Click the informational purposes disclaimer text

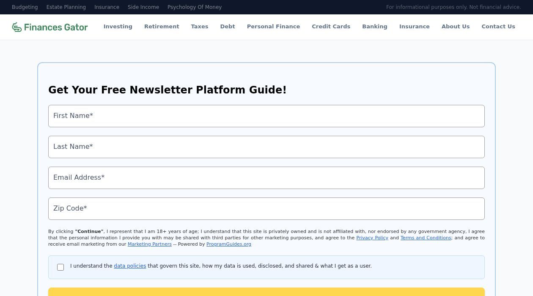[453, 7]
